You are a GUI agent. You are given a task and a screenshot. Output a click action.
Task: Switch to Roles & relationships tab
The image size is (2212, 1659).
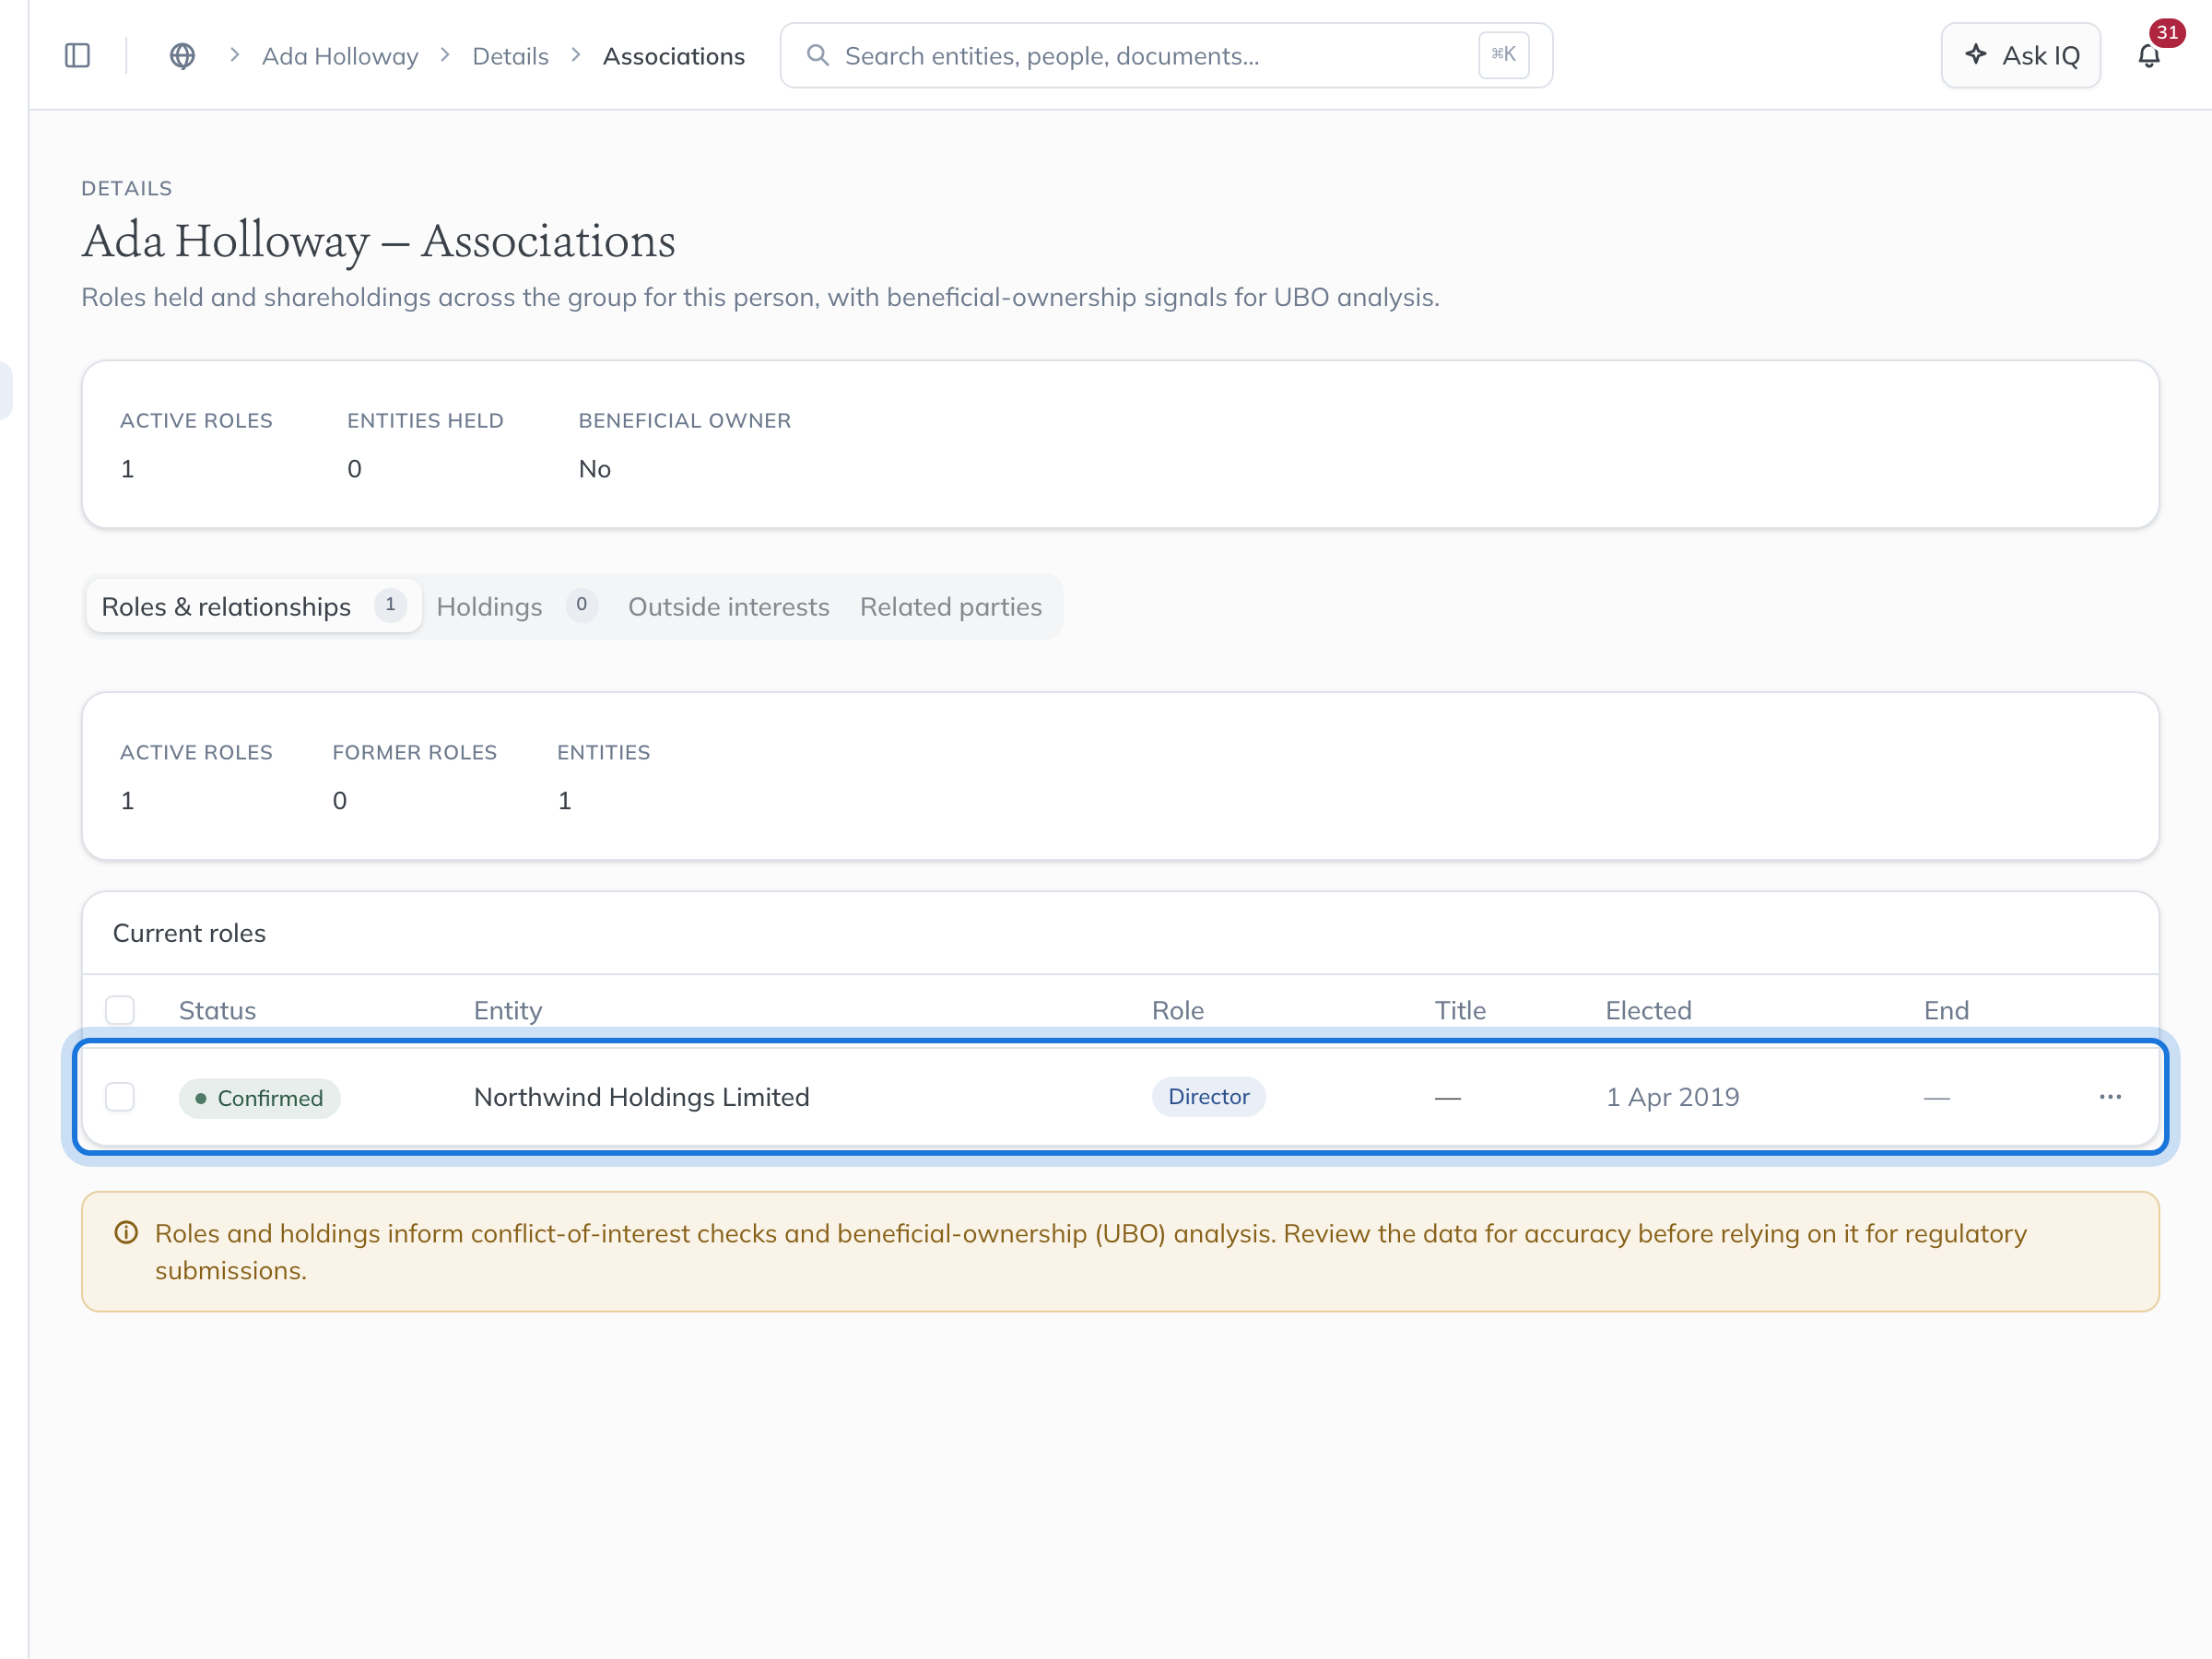[x=254, y=606]
